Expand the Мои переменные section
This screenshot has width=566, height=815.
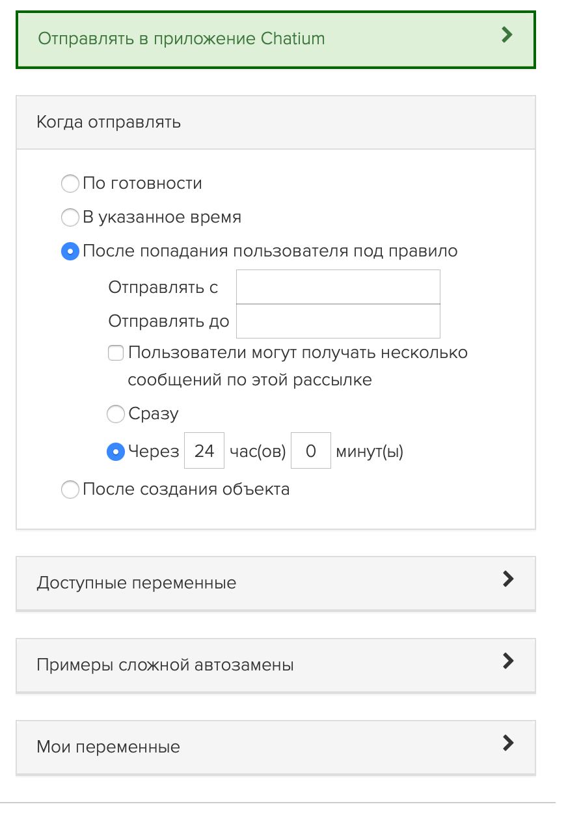pos(275,747)
